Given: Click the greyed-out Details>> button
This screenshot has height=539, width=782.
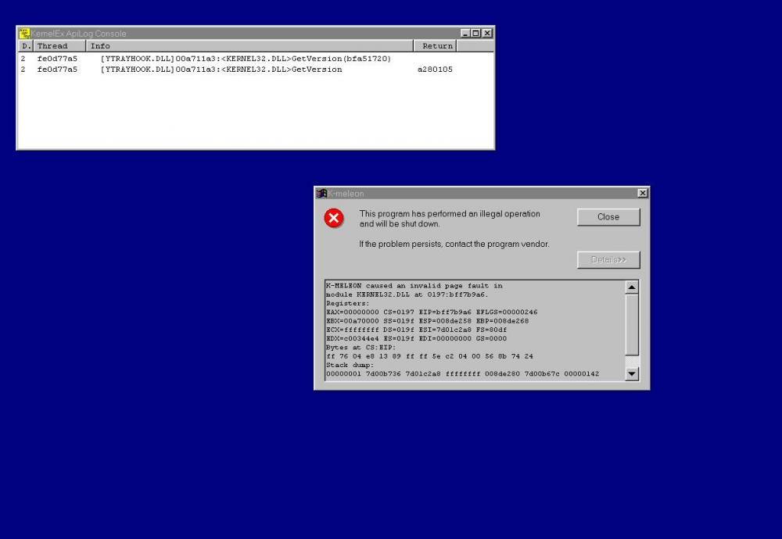Looking at the screenshot, I should pyautogui.click(x=608, y=259).
